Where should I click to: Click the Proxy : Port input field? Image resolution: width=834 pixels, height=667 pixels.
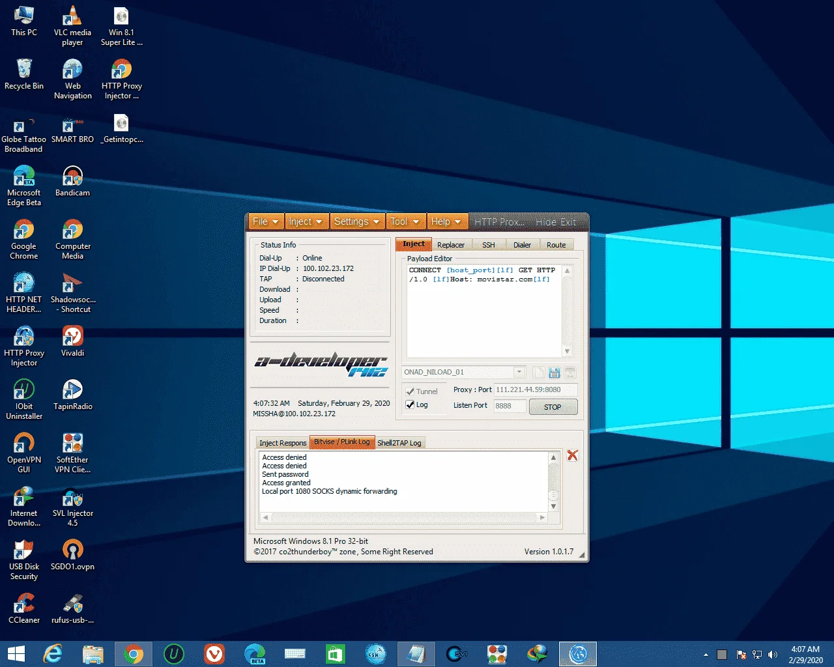click(x=536, y=390)
